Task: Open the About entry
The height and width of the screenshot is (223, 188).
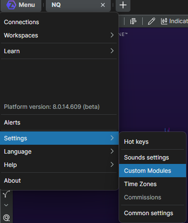Action: click(x=59, y=181)
